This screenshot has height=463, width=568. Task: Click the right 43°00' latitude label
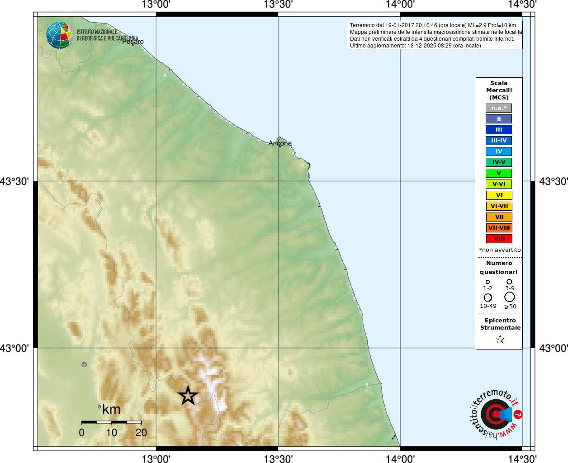tap(554, 348)
